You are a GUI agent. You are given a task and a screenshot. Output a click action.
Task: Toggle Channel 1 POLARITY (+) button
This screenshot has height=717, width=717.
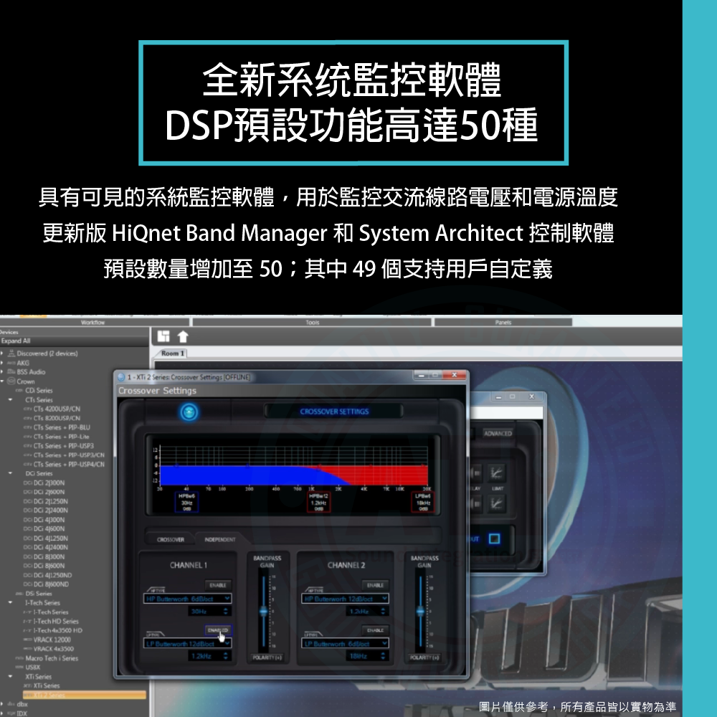267,657
